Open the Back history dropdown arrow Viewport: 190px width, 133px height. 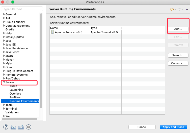175,10
